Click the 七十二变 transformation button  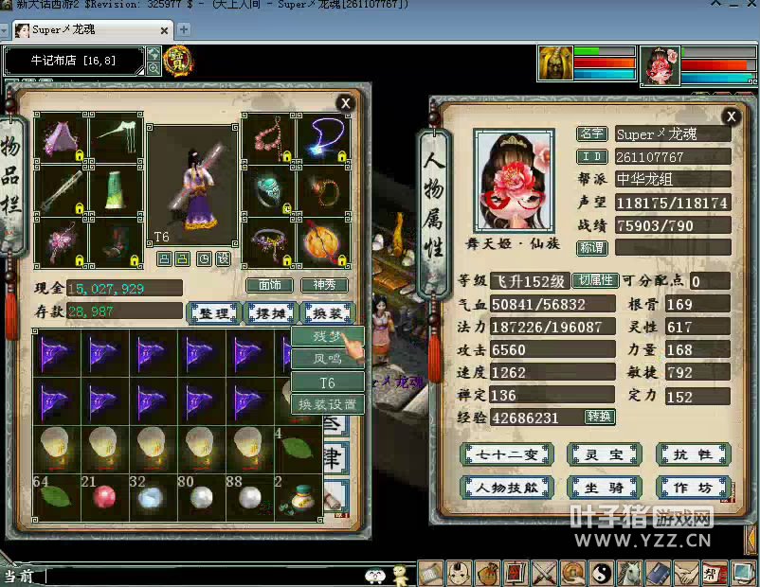coord(506,454)
